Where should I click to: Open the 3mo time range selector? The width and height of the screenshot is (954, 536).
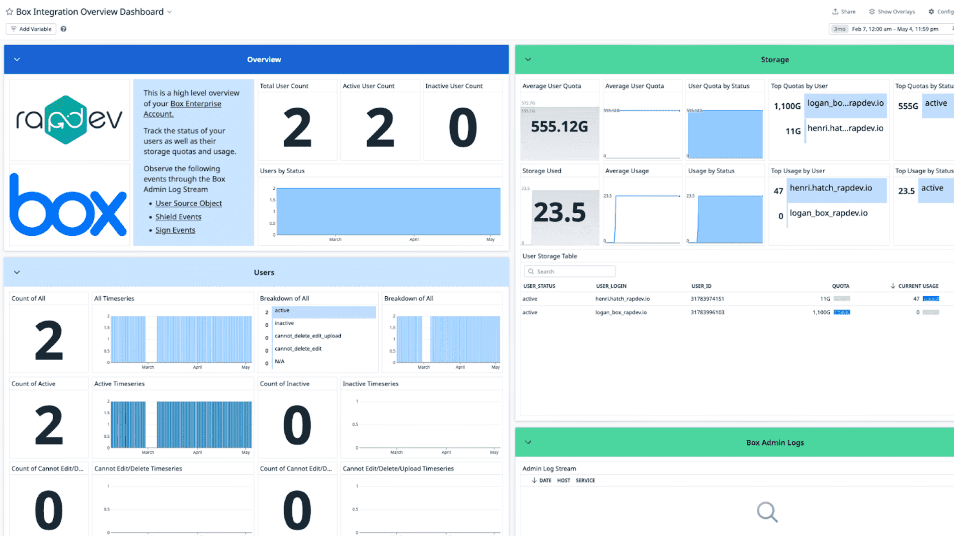(x=840, y=29)
